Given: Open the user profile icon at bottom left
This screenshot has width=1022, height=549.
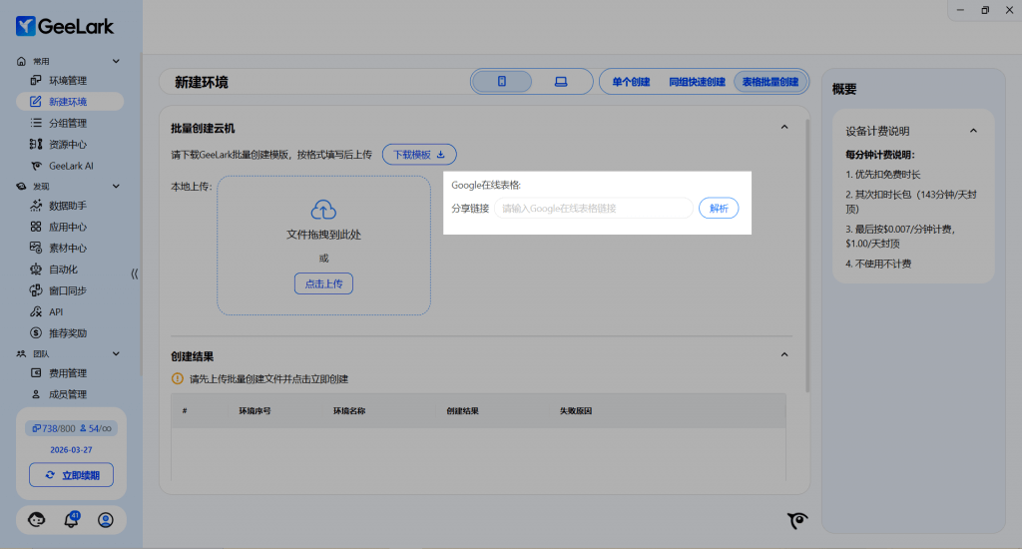Looking at the screenshot, I should pyautogui.click(x=106, y=519).
